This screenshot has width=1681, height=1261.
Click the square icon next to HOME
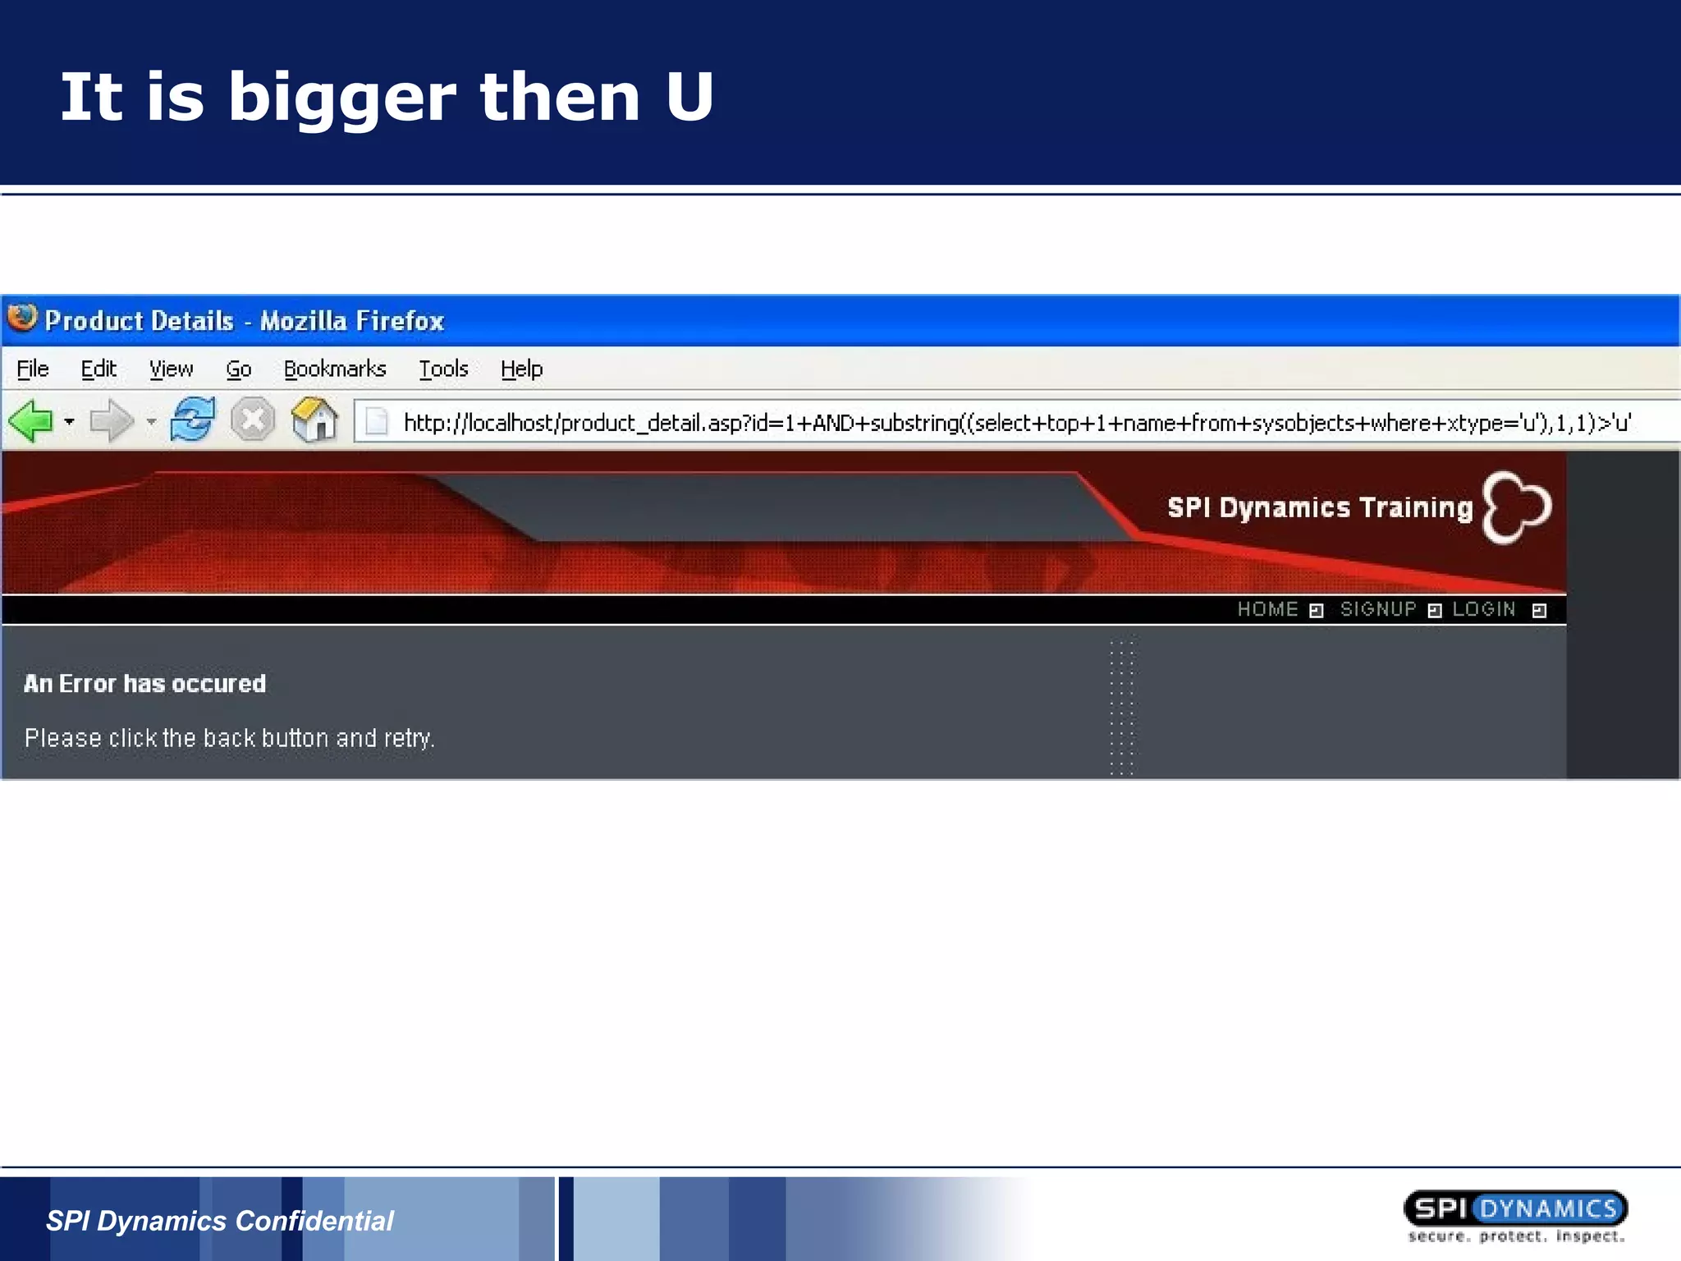(1316, 610)
